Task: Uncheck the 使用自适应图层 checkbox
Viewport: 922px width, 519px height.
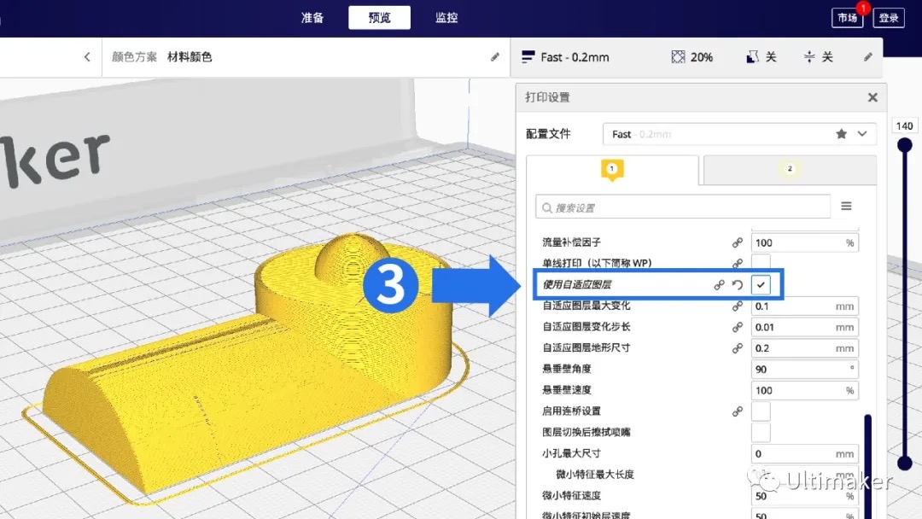Action: coord(761,285)
